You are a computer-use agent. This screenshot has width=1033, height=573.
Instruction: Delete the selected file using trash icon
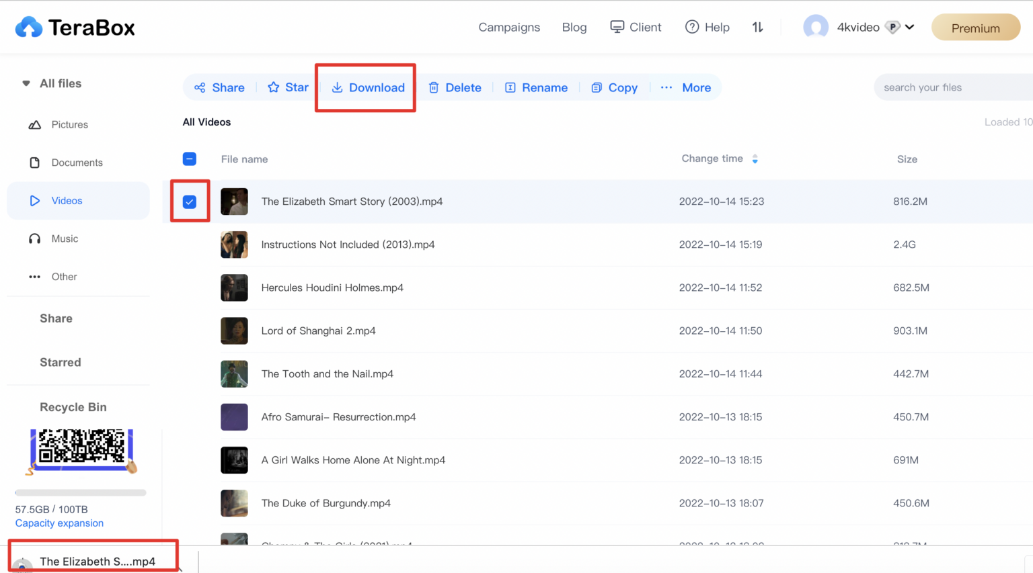(x=434, y=88)
